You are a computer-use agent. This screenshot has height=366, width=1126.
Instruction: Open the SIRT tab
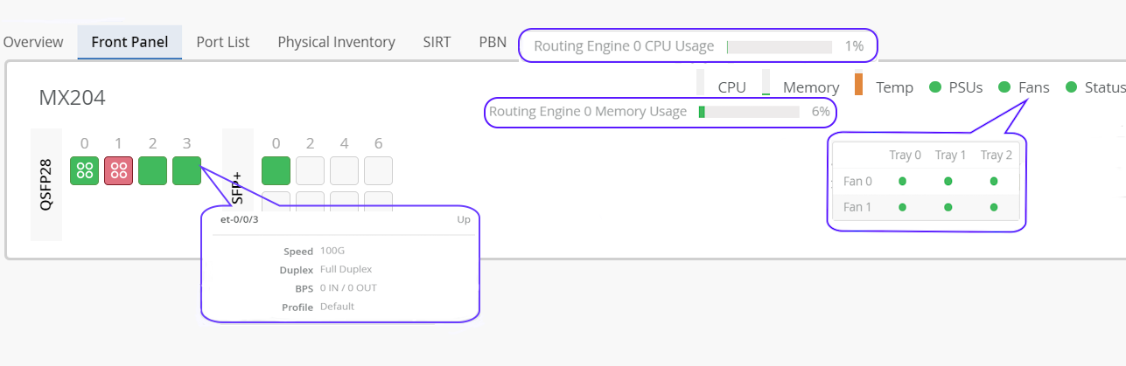437,42
